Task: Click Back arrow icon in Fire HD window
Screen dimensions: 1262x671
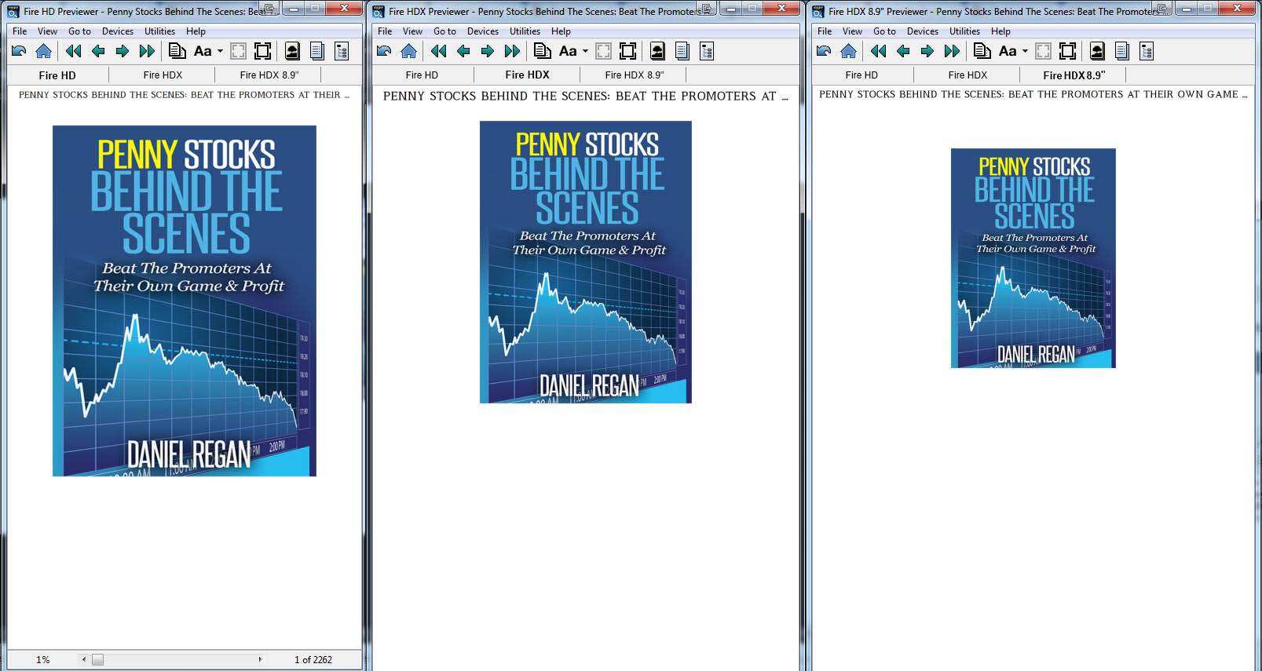Action: 19,51
